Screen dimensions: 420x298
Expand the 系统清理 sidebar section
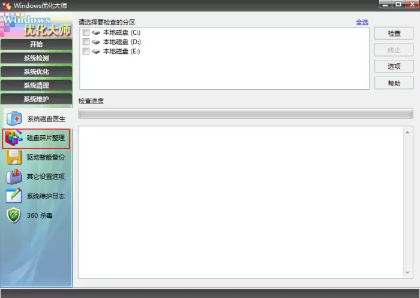pyautogui.click(x=36, y=85)
